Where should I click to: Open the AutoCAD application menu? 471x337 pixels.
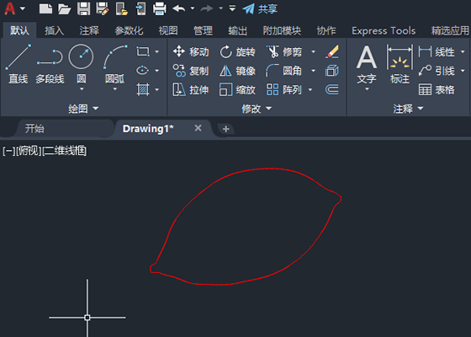(x=14, y=8)
